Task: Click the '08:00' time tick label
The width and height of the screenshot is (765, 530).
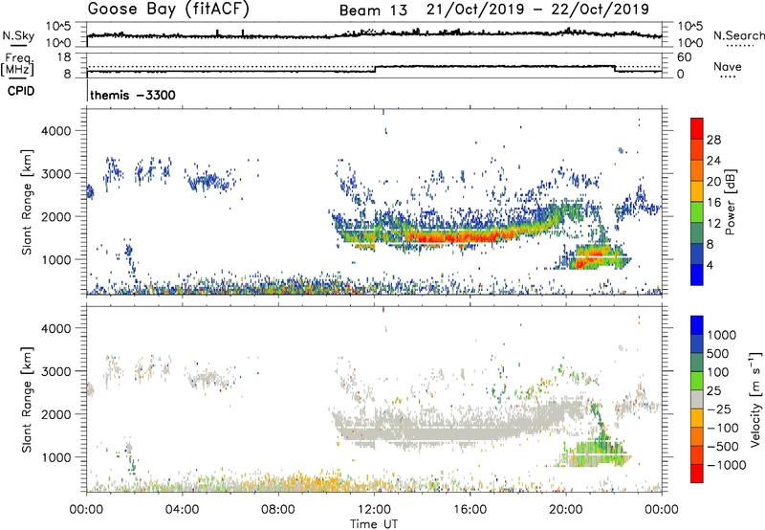Action: [277, 510]
